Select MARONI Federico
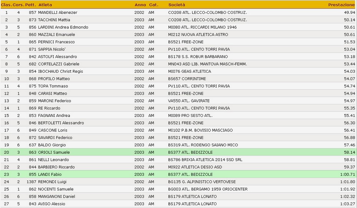Image resolution: width=357 pixels, height=208 pixels. pos(55,101)
